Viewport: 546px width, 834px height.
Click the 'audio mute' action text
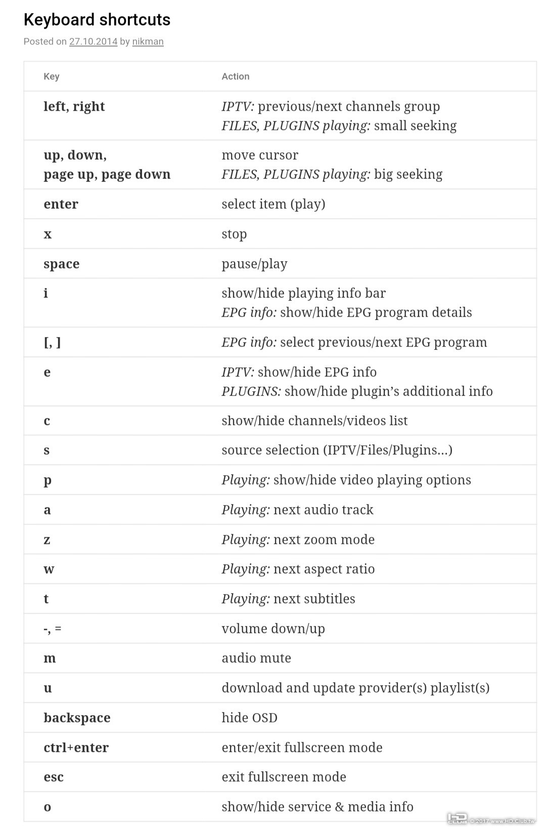256,658
